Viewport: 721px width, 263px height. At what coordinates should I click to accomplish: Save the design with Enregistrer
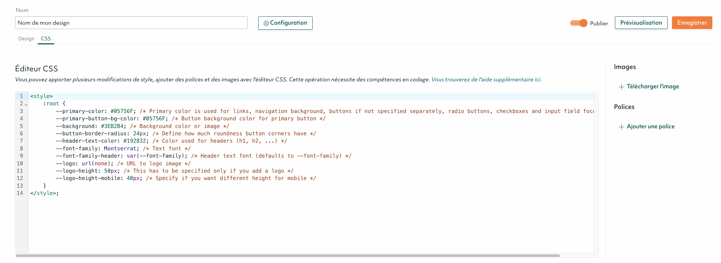point(692,23)
